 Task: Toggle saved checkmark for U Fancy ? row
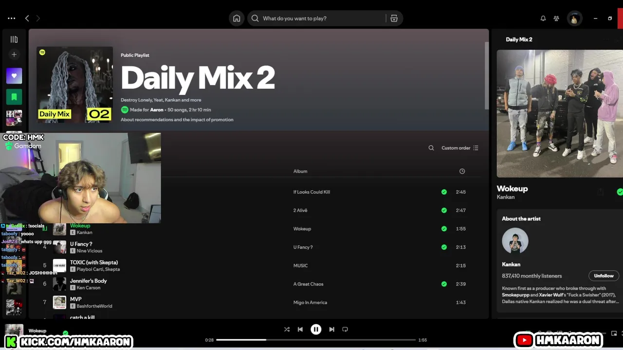[x=444, y=247]
